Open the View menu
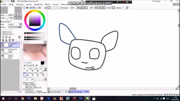The width and height of the screenshot is (180, 101). 55,4
